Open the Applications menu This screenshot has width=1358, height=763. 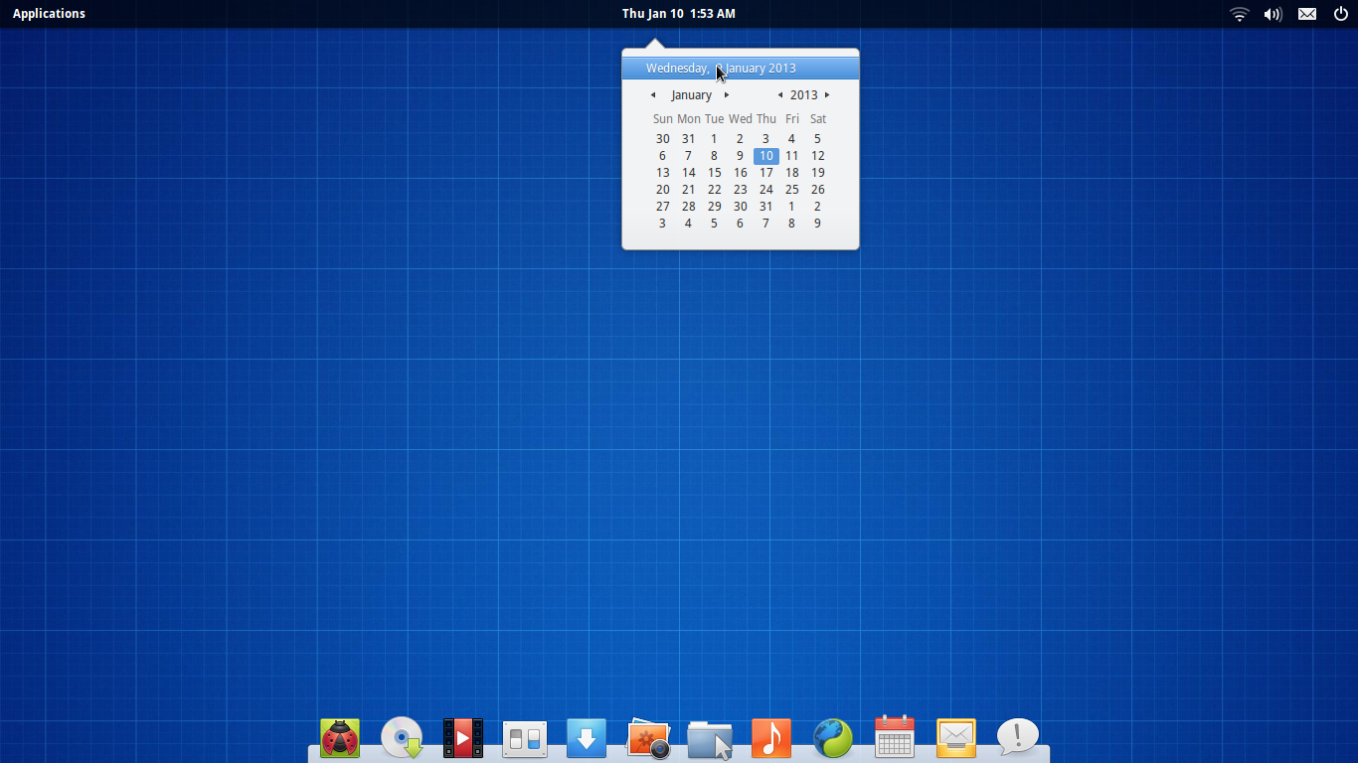(48, 13)
